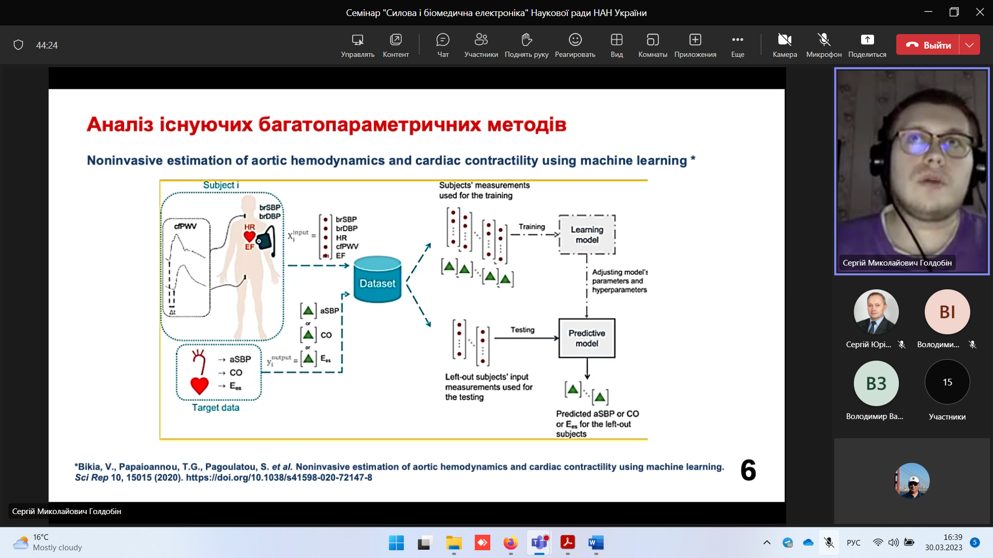Expand hidden system tray icons chevron
Viewport: 993px width, 558px height.
(767, 542)
